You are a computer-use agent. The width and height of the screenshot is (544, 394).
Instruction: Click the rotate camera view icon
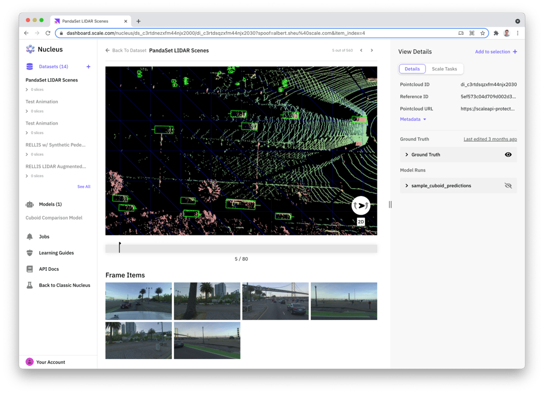point(361,205)
